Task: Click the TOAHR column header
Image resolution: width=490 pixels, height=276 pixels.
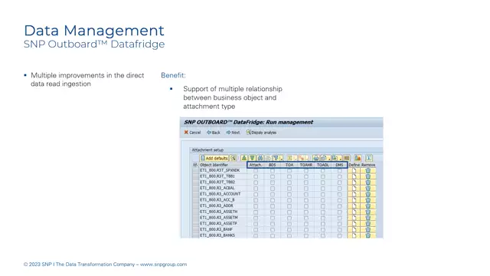Action: click(306, 165)
